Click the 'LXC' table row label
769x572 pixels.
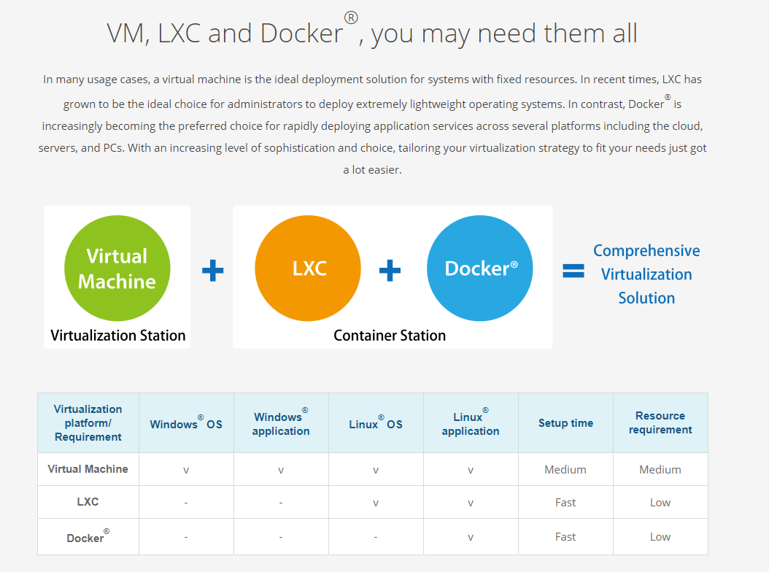pyautogui.click(x=88, y=502)
